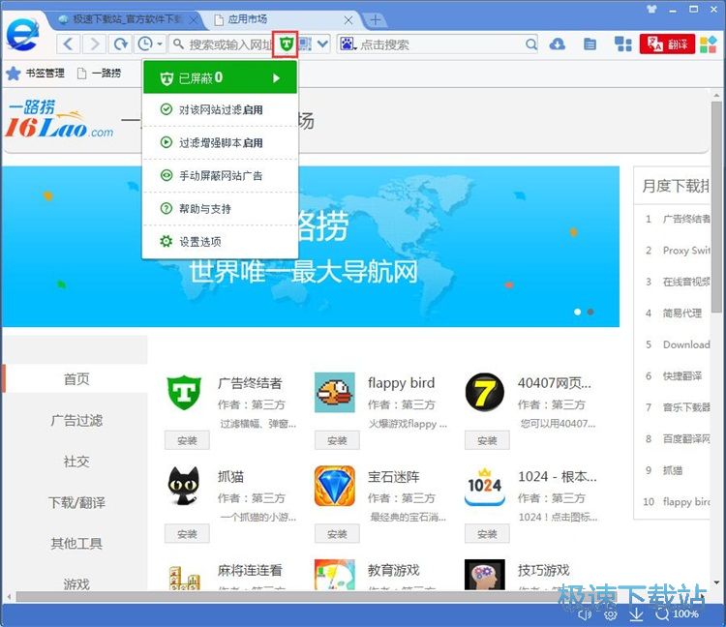Click the Baidu paw search engine icon
Screen dimensions: 726x627
tap(347, 44)
